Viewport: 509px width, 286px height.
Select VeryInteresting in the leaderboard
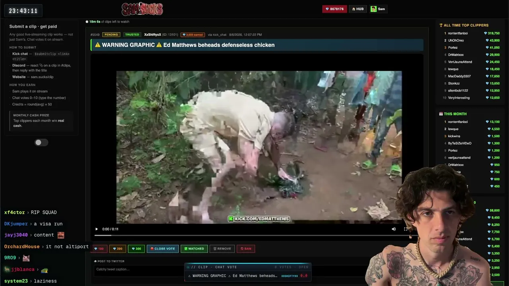pyautogui.click(x=458, y=98)
